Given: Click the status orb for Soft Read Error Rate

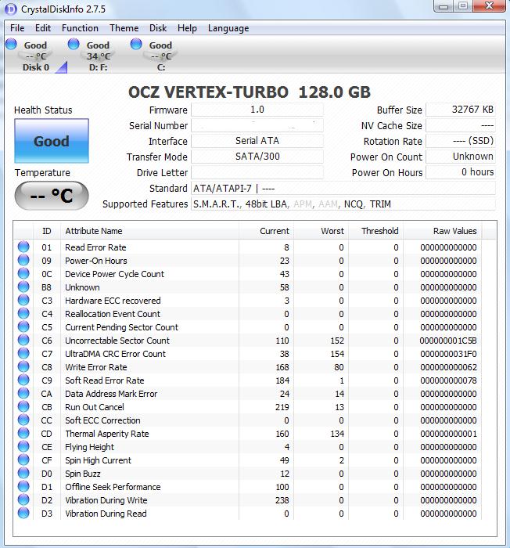Looking at the screenshot, I should pos(23,380).
